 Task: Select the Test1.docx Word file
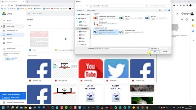click(x=157, y=18)
